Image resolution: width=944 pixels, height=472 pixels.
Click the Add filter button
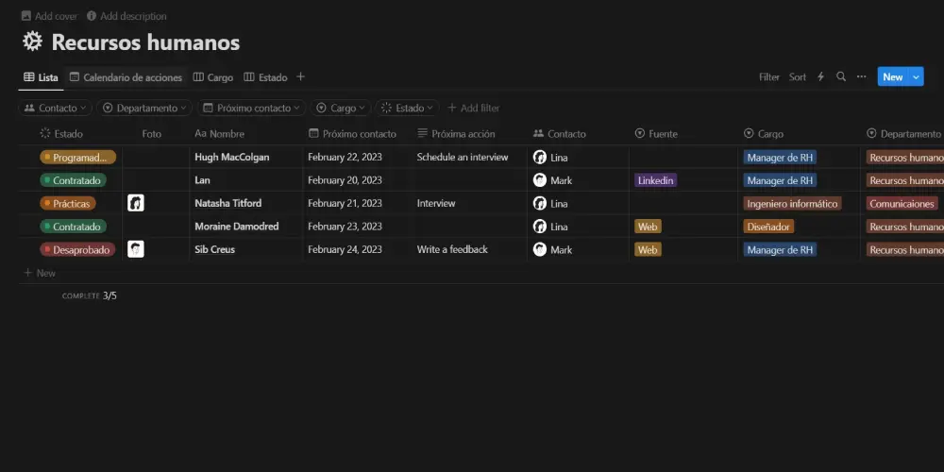[x=473, y=109]
